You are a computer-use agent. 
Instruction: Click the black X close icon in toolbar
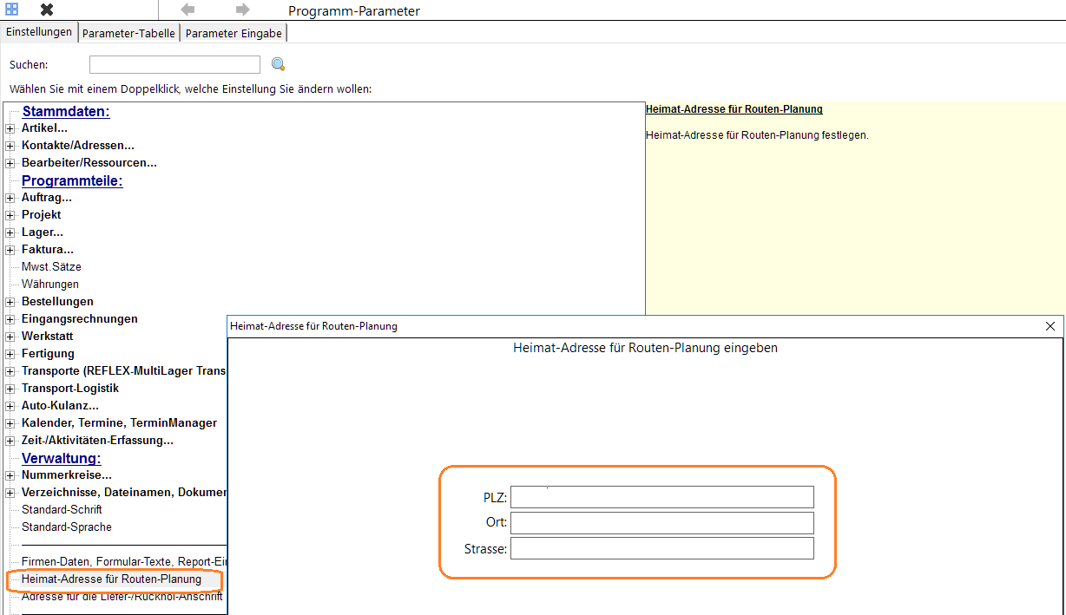(x=47, y=10)
